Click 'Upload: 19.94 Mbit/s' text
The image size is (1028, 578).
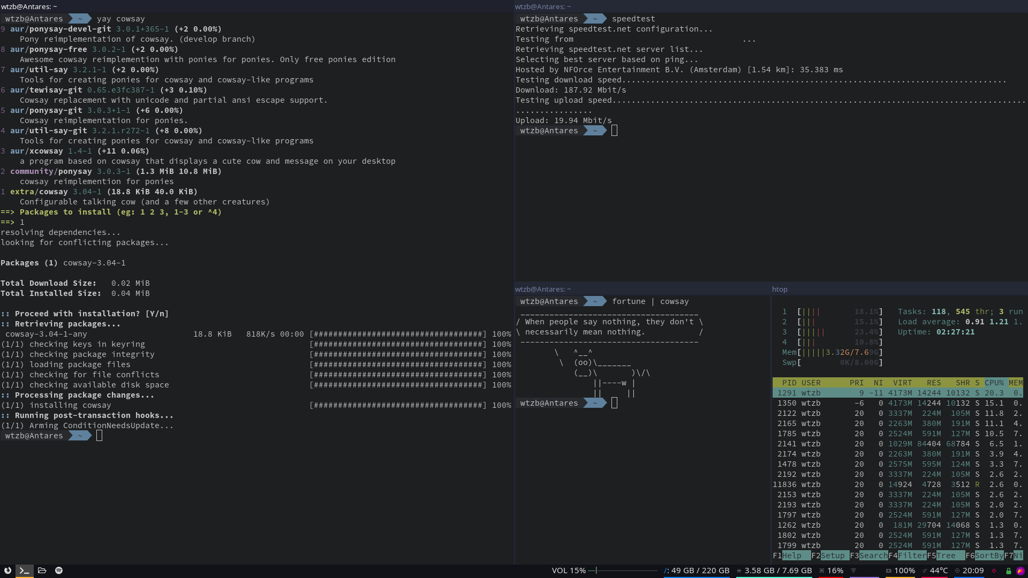click(x=563, y=120)
